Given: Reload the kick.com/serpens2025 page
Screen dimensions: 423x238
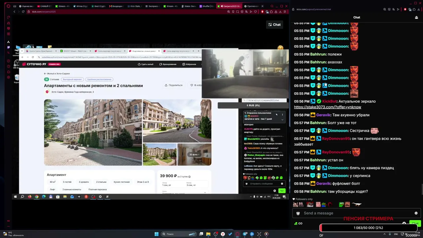Looking at the screenshot, I should [23, 12].
